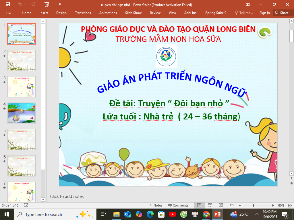Click Sign in at top right
The width and height of the screenshot is (294, 220).
264,13
